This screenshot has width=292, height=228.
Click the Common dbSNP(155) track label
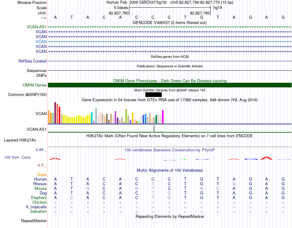tap(27, 94)
